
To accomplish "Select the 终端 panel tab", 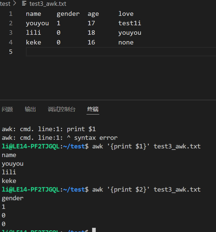I will pyautogui.click(x=93, y=109).
